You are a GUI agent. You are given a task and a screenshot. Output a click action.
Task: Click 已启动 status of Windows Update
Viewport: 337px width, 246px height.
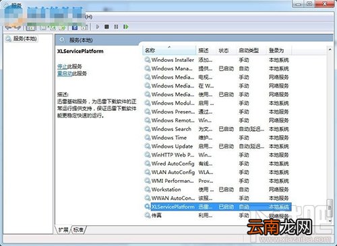226,147
